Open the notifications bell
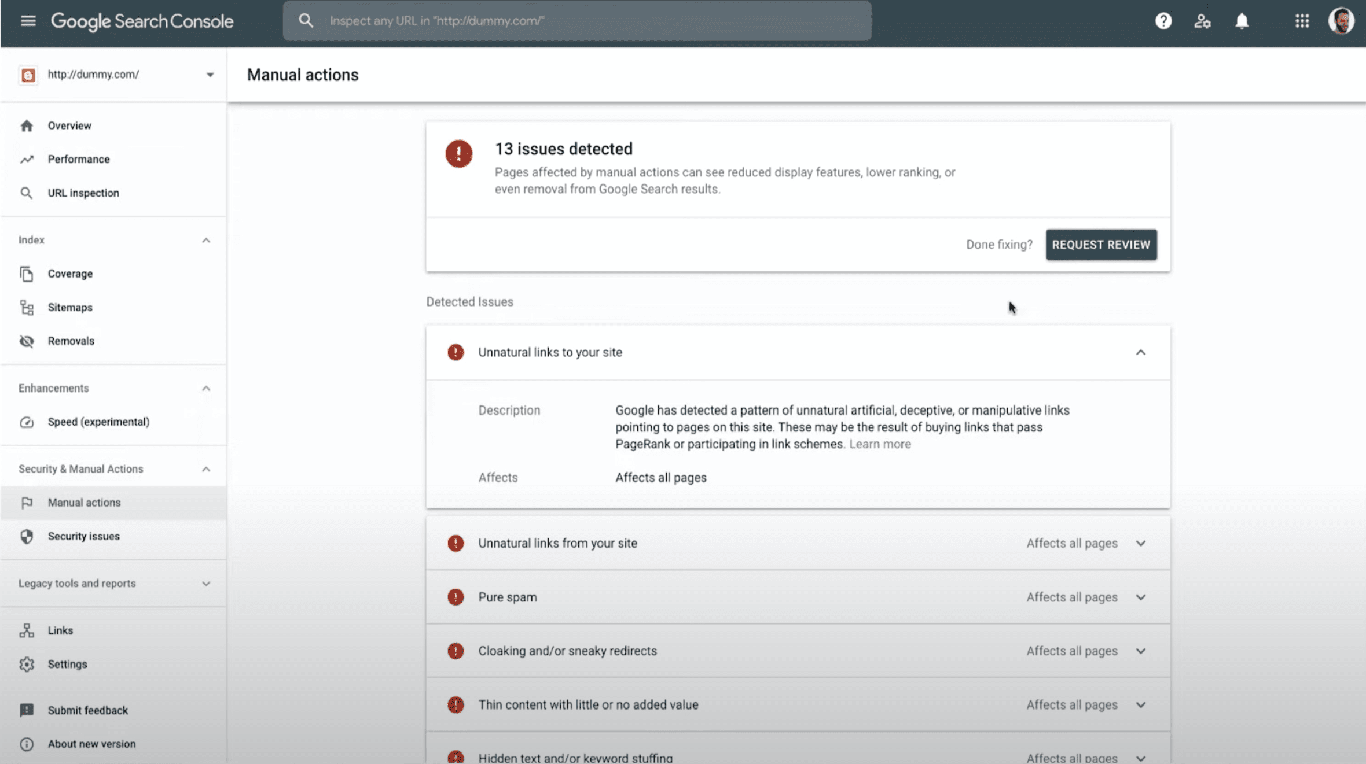 (x=1242, y=21)
